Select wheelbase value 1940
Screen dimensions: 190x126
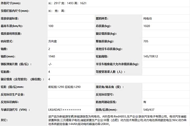click(51, 56)
